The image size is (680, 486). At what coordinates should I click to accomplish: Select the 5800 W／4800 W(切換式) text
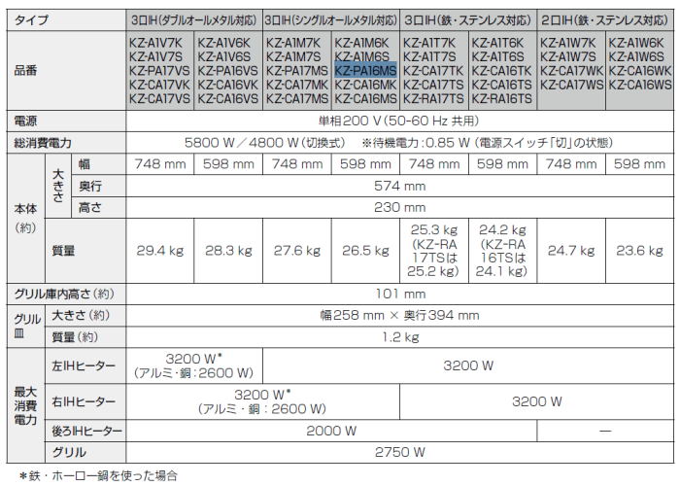click(x=264, y=142)
